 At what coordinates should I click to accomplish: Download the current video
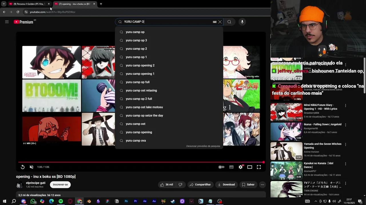click(x=226, y=185)
